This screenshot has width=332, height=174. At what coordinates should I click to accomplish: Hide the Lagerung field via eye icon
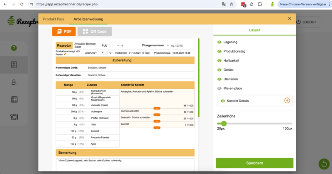pos(220,42)
